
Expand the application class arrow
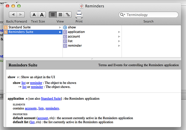pyautogui.click(x=119, y=32)
